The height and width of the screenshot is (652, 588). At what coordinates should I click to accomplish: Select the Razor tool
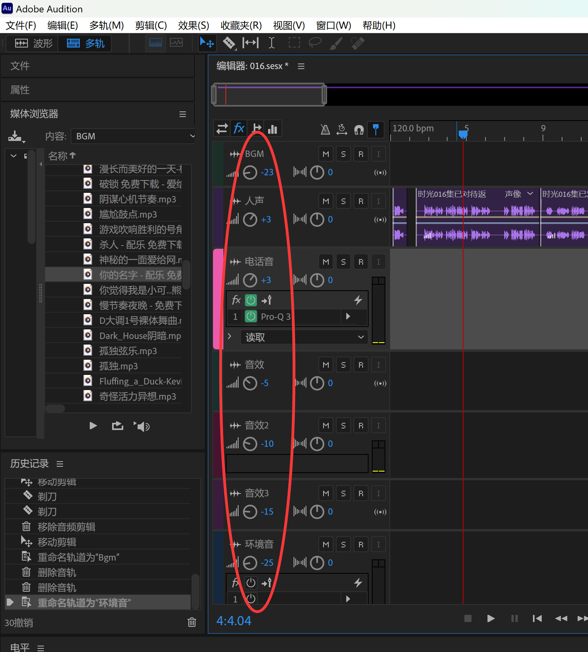[229, 43]
